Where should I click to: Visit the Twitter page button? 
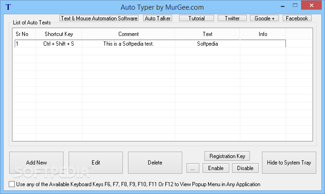[x=232, y=18]
